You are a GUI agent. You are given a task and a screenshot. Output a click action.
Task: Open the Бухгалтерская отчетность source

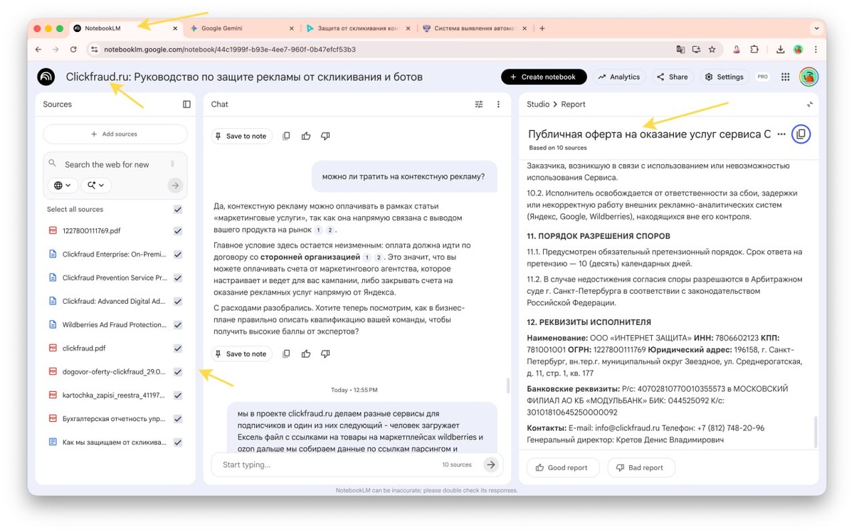[115, 419]
